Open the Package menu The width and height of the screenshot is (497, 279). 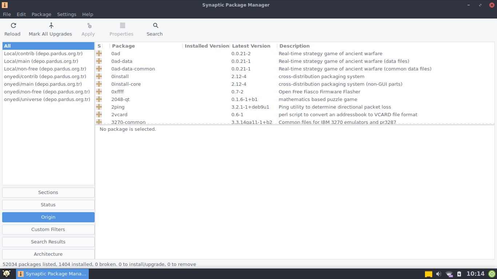point(41,14)
